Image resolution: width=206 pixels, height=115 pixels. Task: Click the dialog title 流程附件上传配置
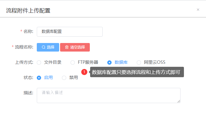pos(28,11)
